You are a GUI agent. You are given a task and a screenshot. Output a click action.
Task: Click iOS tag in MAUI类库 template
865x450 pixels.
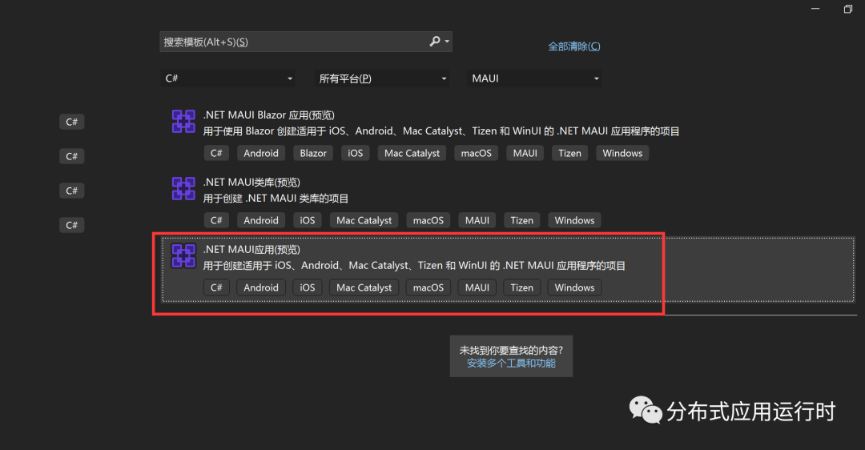click(308, 220)
